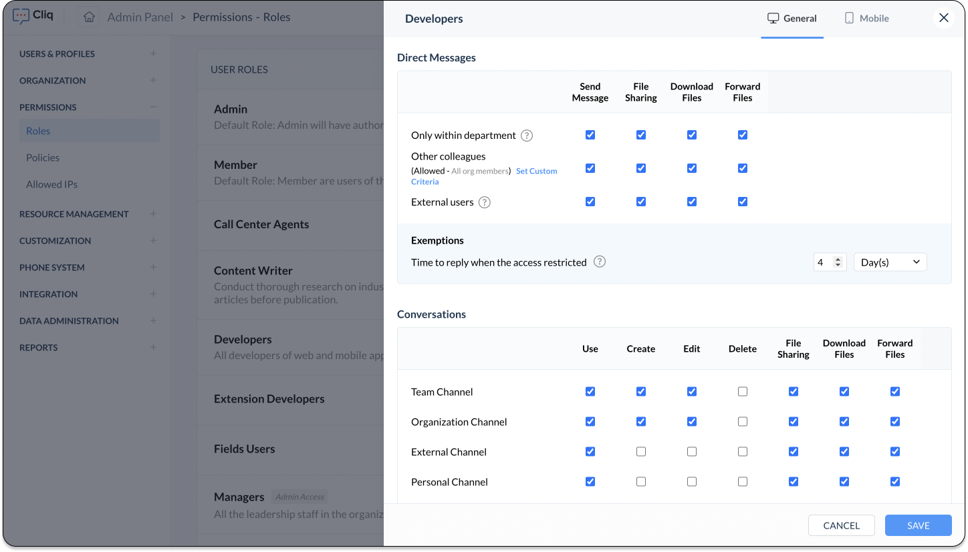Expand the Integration section
968x552 pixels.
tap(153, 294)
